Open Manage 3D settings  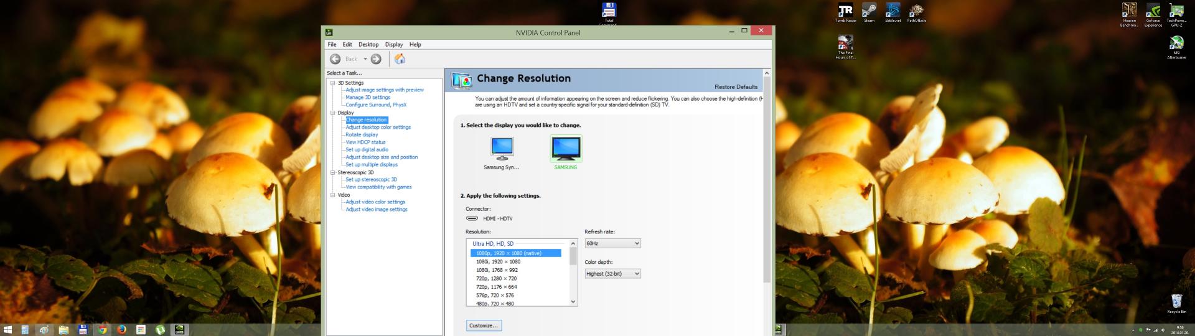[x=368, y=98]
